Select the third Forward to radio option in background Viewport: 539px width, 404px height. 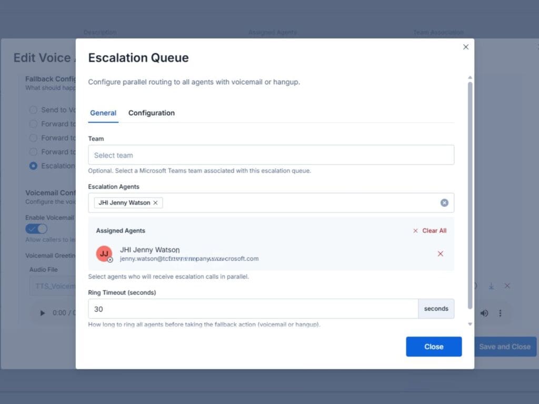pyautogui.click(x=33, y=152)
